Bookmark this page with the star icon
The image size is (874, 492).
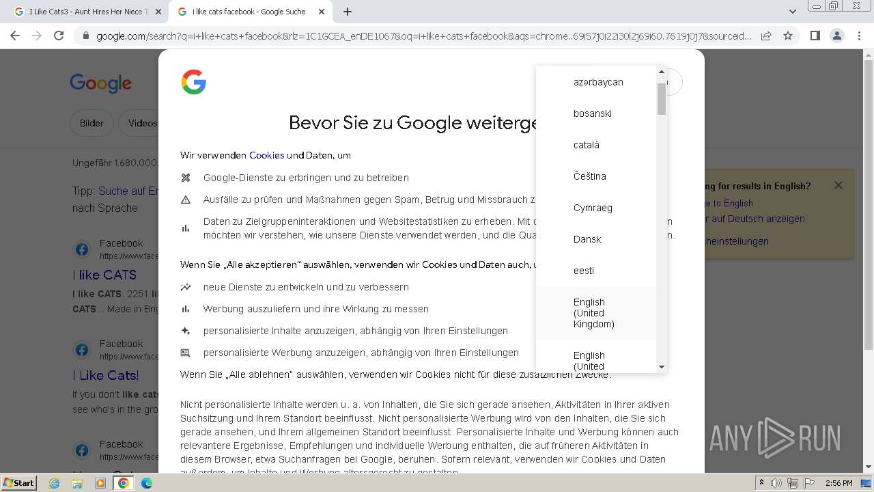click(788, 36)
